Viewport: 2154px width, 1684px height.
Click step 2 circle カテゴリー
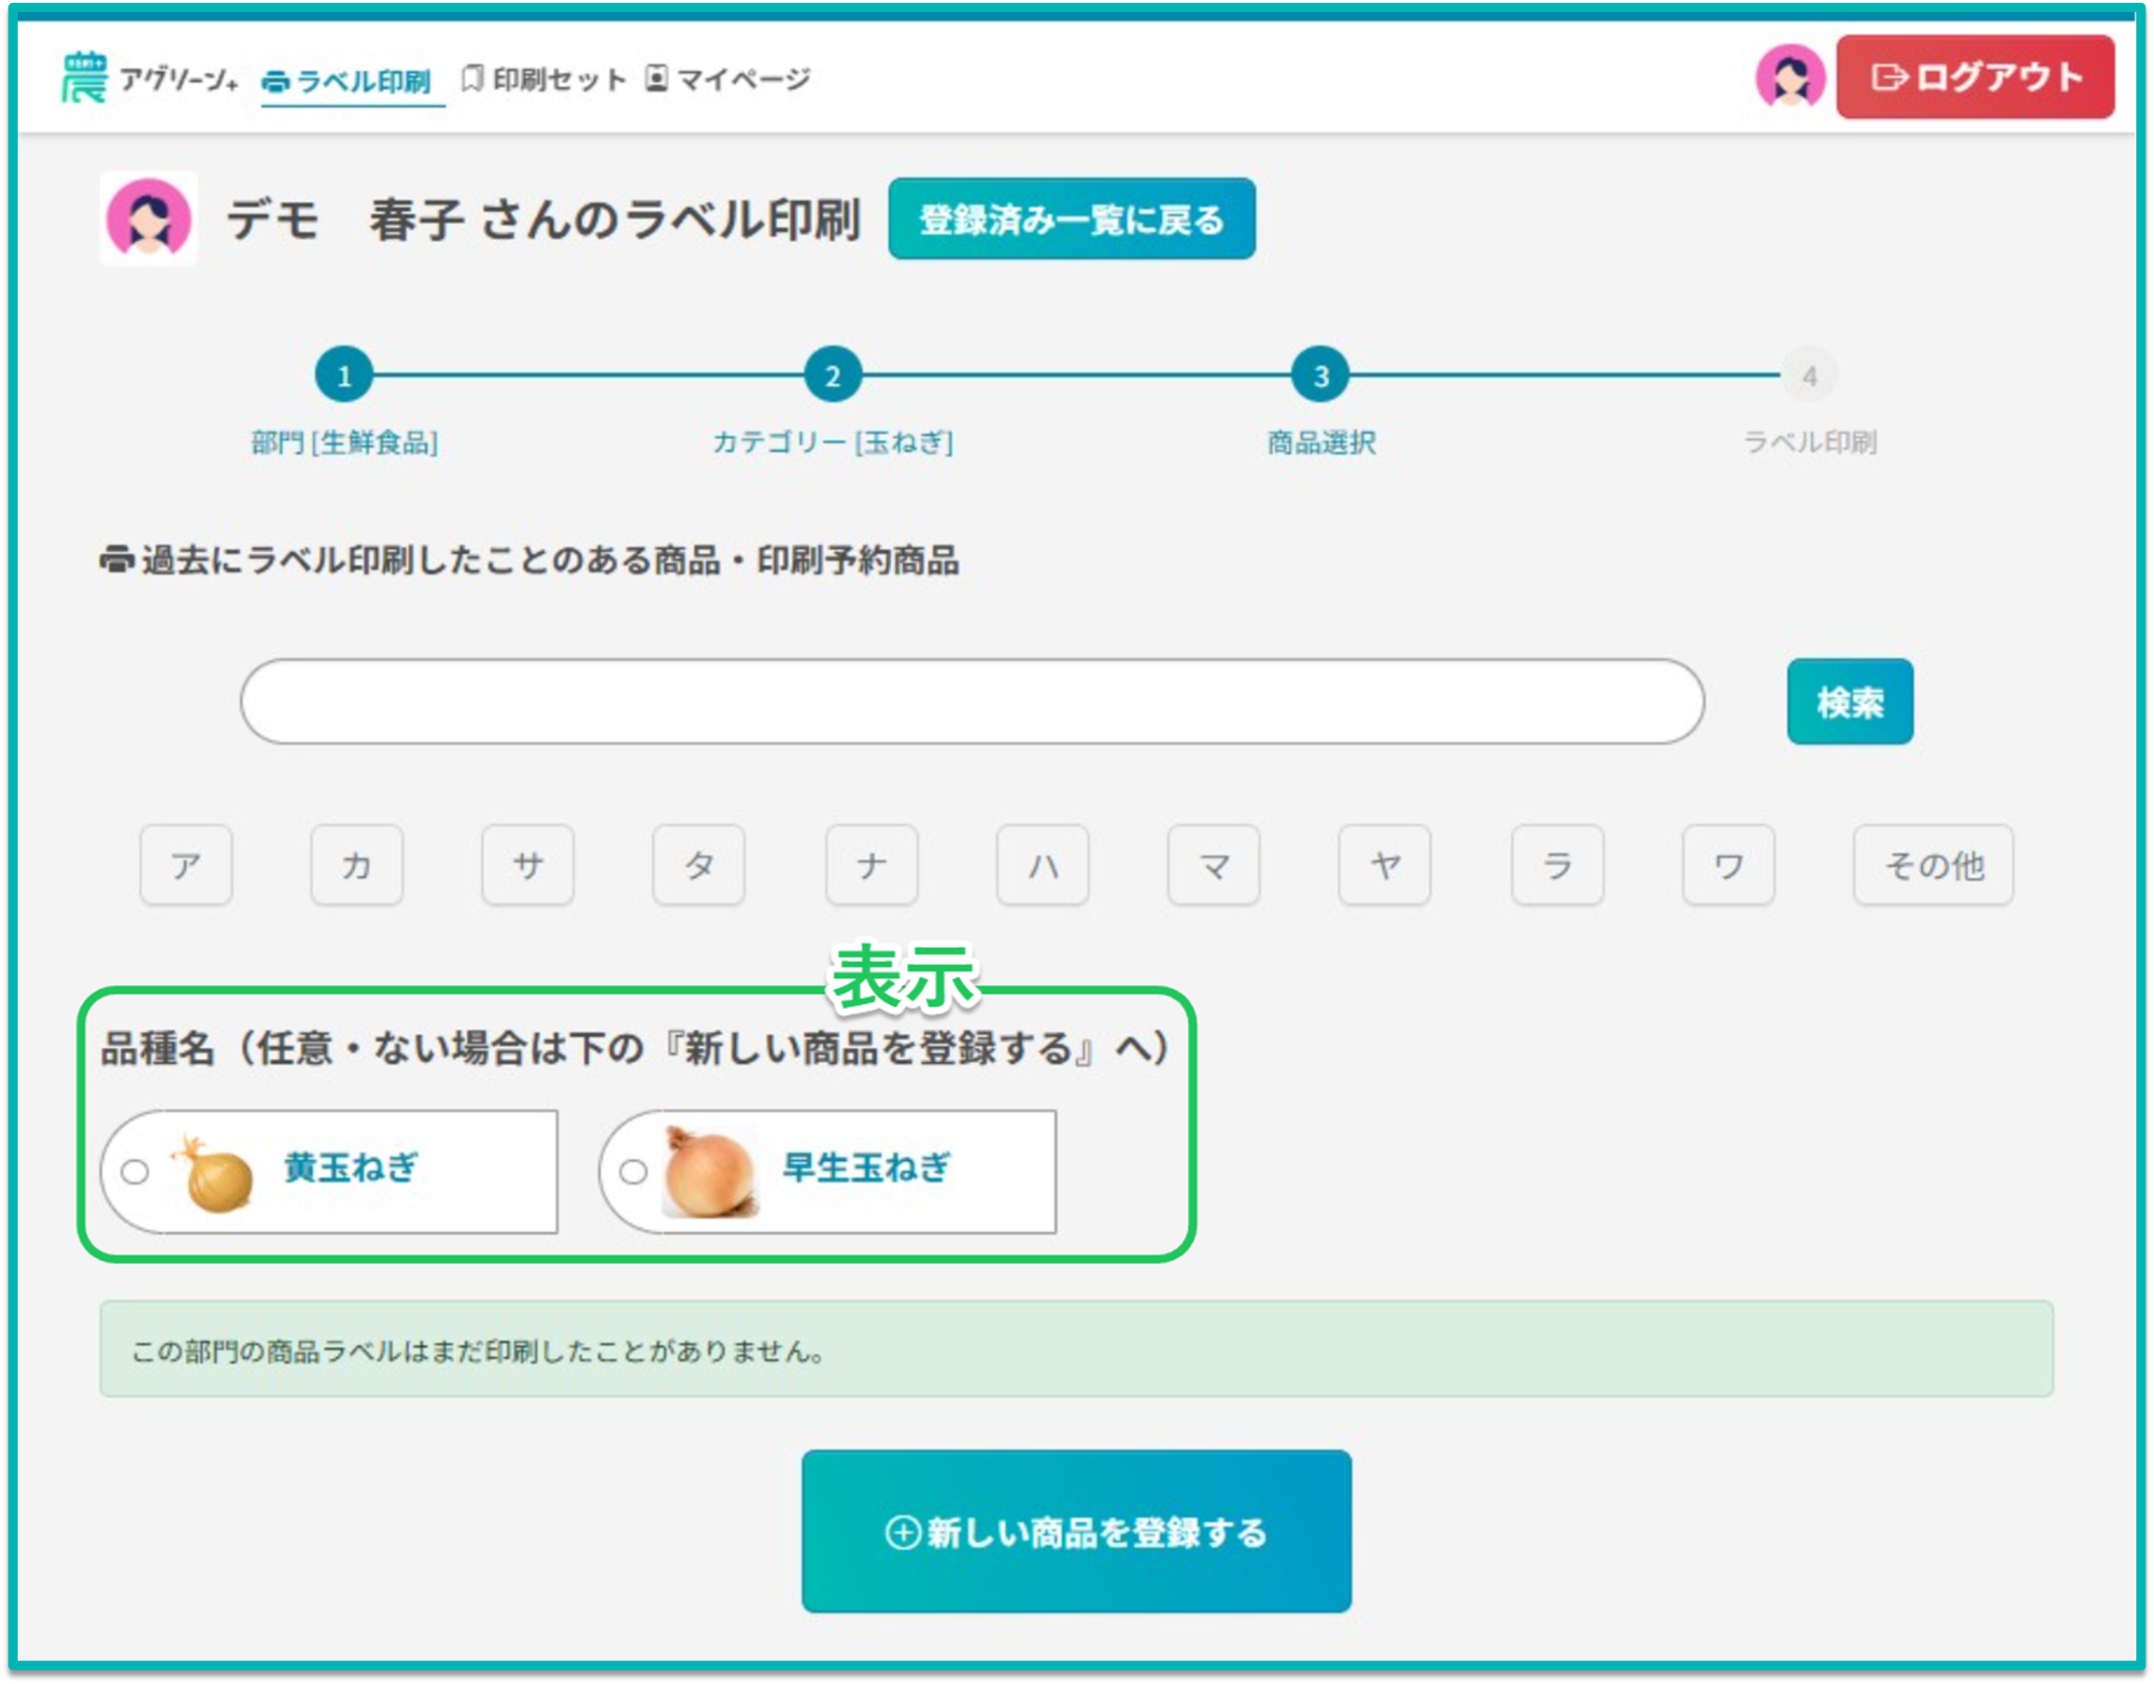coord(832,375)
